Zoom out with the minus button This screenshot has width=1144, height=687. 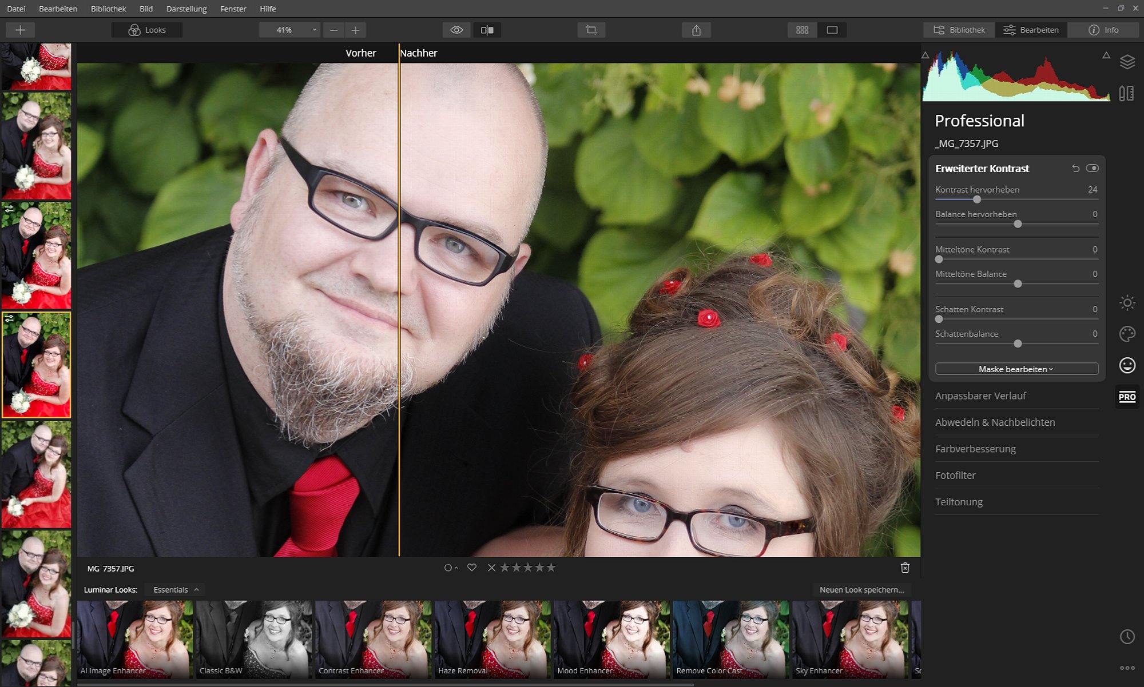pyautogui.click(x=334, y=30)
